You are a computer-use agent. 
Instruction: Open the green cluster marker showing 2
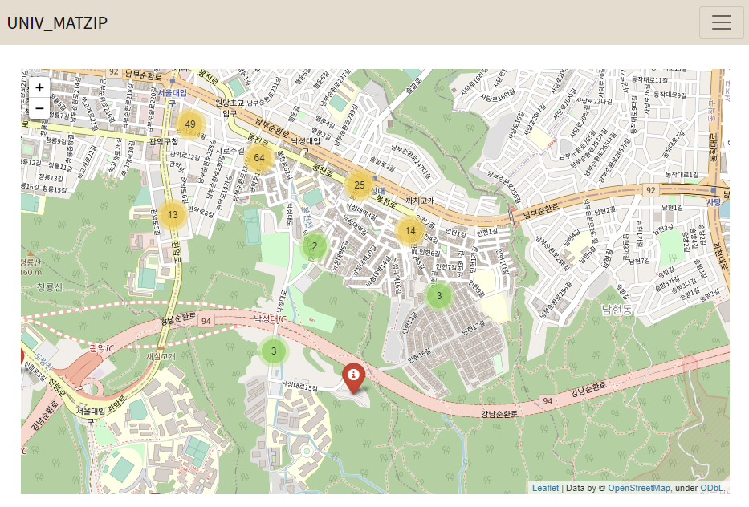click(315, 246)
